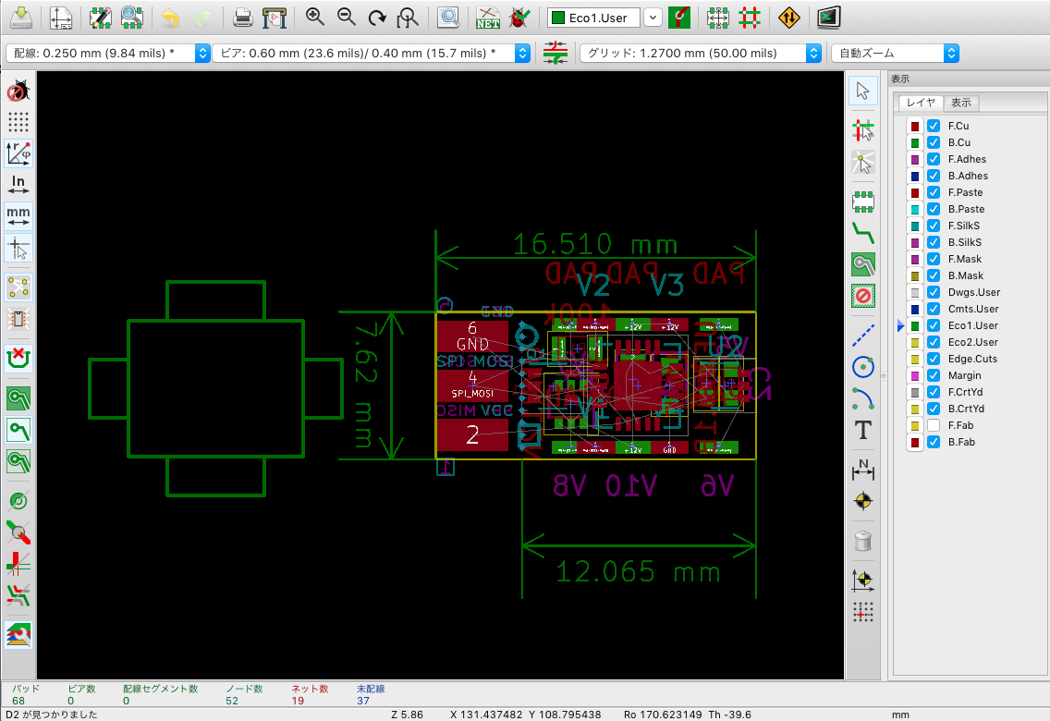Zoom in with the magnifier plus icon
This screenshot has width=1050, height=721.
315,18
